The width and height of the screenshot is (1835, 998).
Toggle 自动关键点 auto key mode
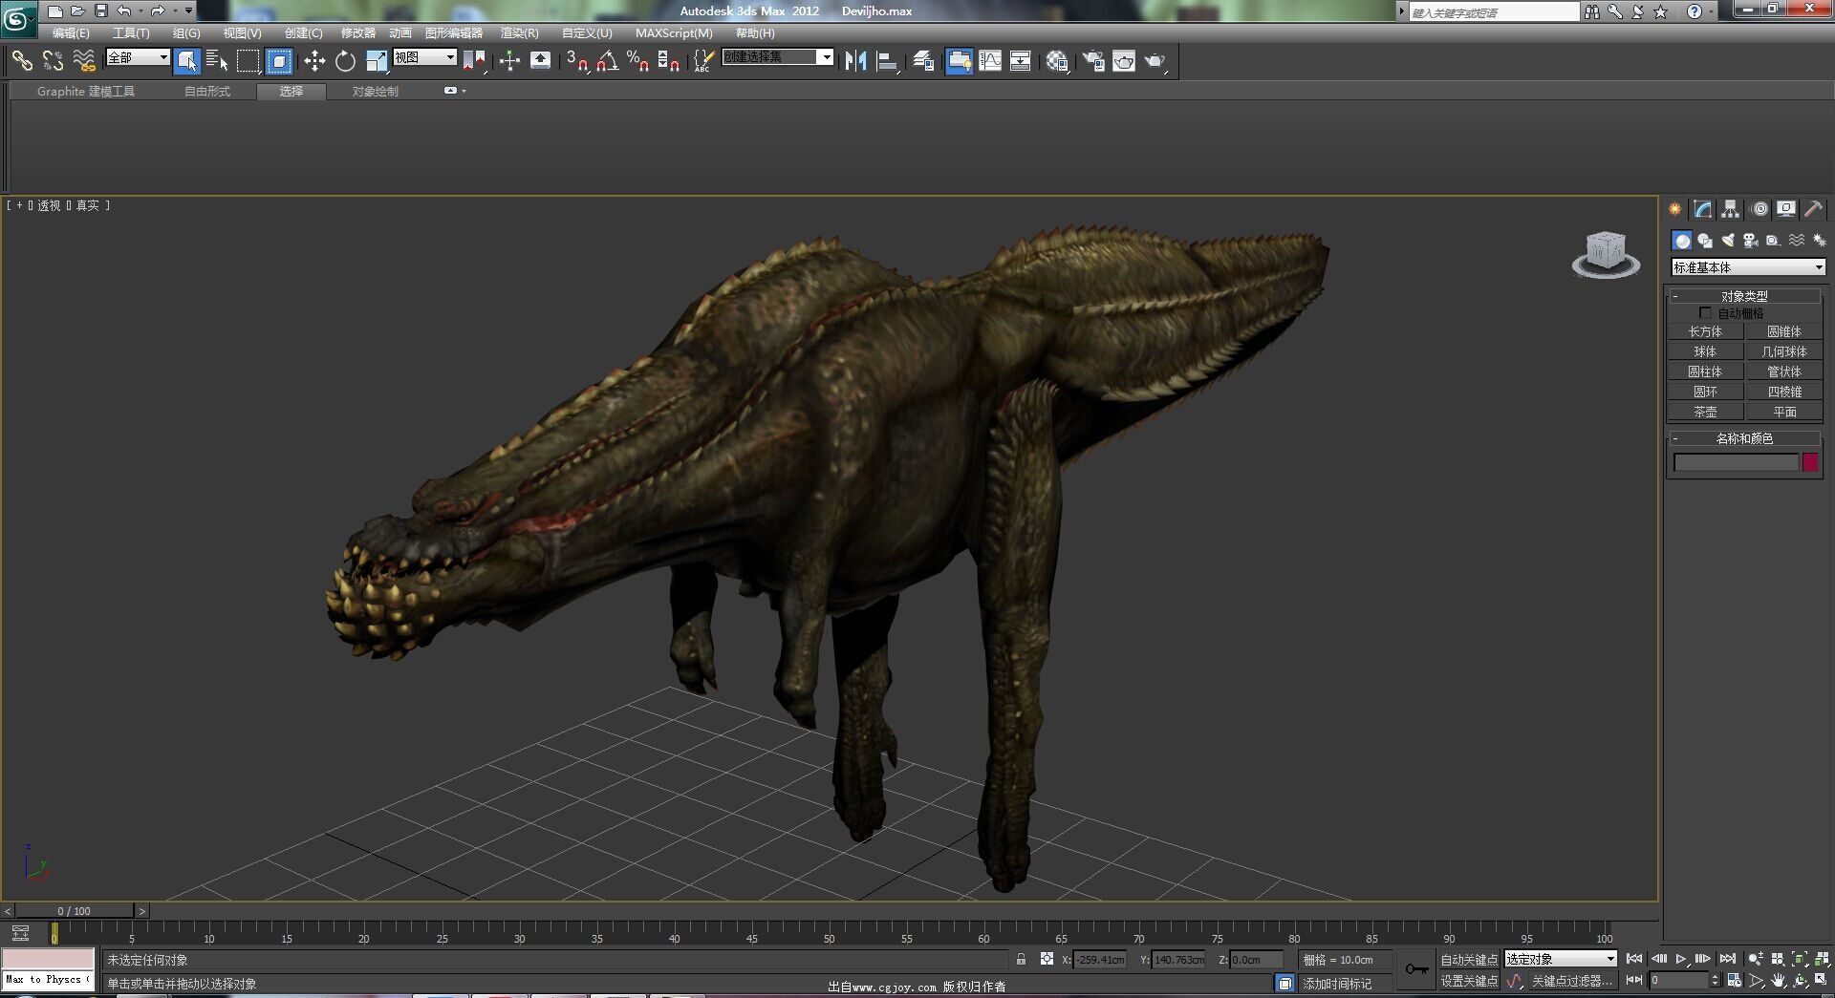(x=1469, y=960)
